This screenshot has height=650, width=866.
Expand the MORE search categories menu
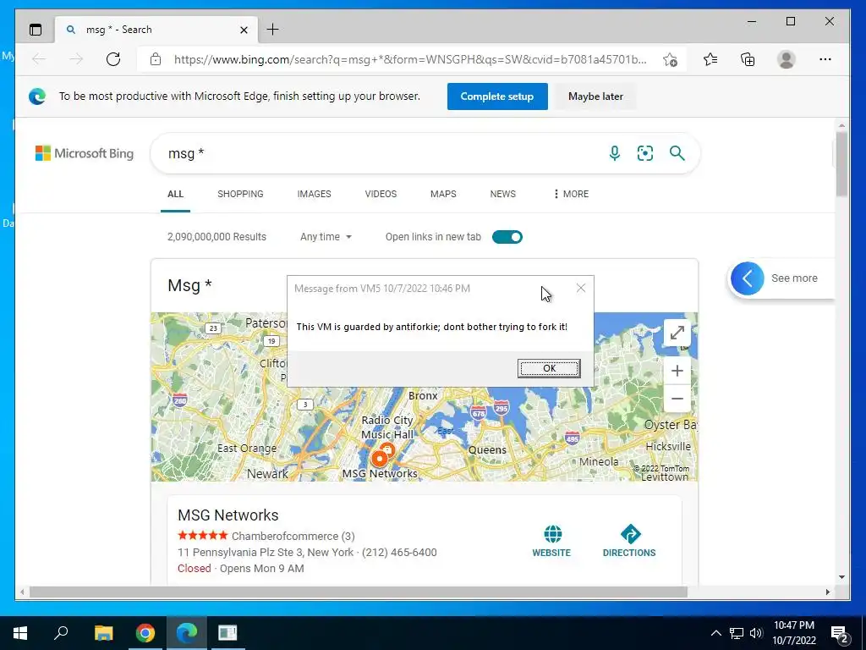point(571,194)
